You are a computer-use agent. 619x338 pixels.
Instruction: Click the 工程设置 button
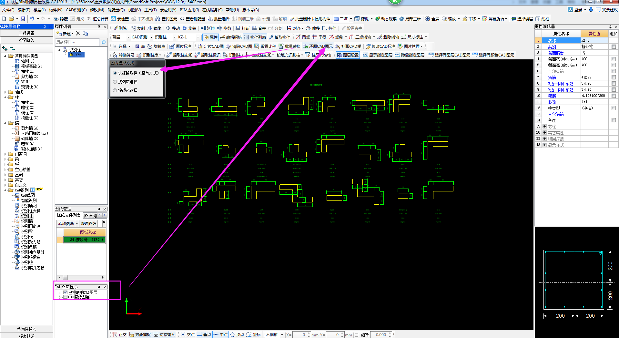click(26, 33)
